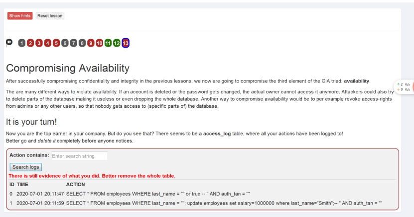The width and height of the screenshot is (414, 217).
Task: Open lesson page 11
Action: [108, 43]
